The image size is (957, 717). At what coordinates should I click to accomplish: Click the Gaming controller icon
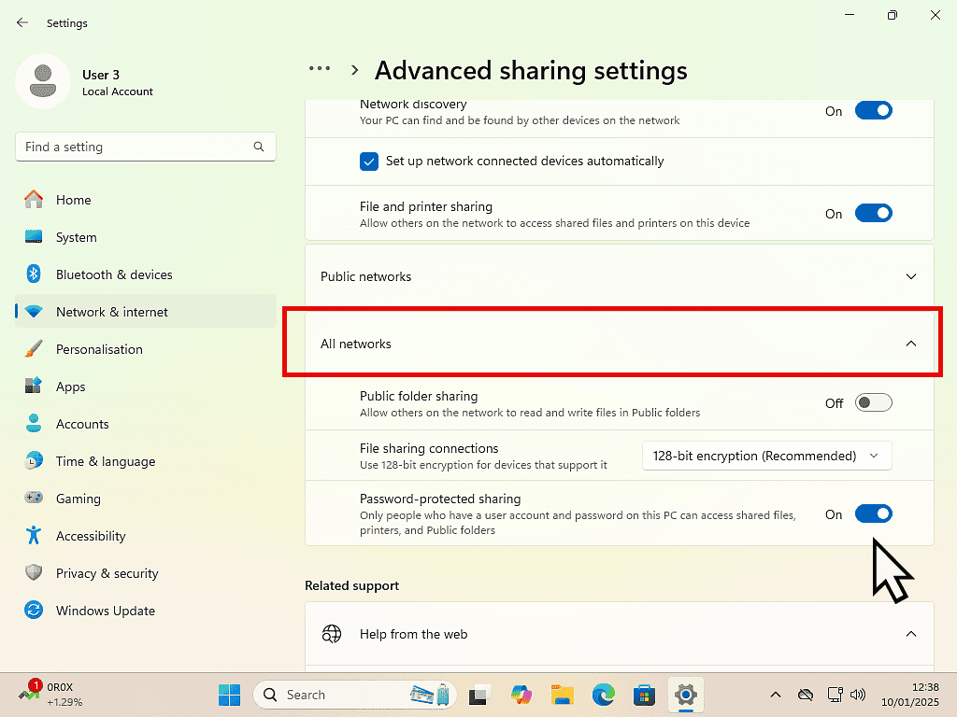pos(34,499)
